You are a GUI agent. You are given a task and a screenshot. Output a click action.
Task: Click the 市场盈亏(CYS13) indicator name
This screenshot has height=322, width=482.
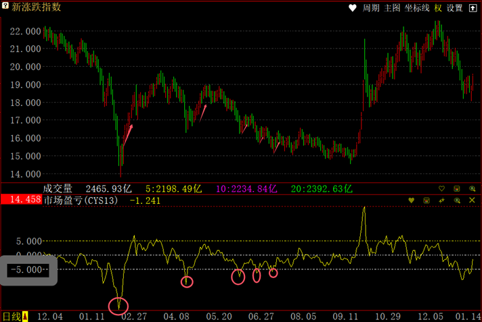81,200
